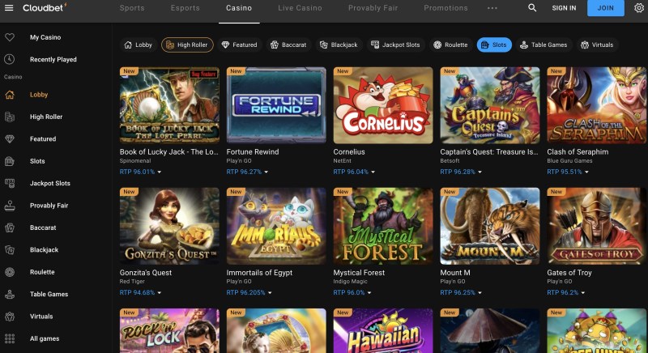
Task: Open the settings gear icon
Action: click(x=639, y=8)
